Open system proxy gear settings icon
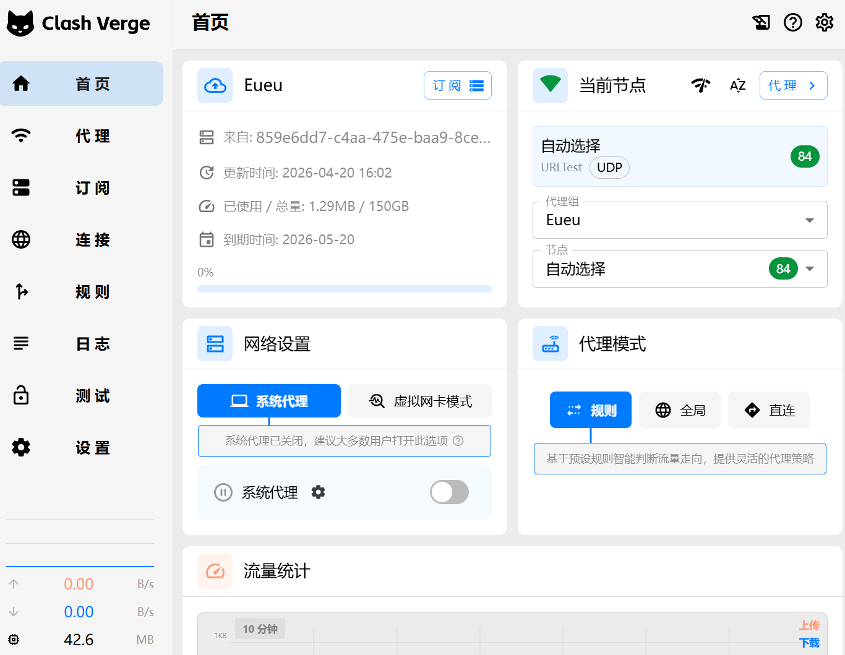845x655 pixels. [x=318, y=492]
